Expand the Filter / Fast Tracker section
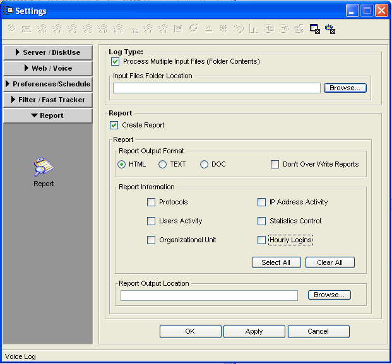 pos(48,100)
